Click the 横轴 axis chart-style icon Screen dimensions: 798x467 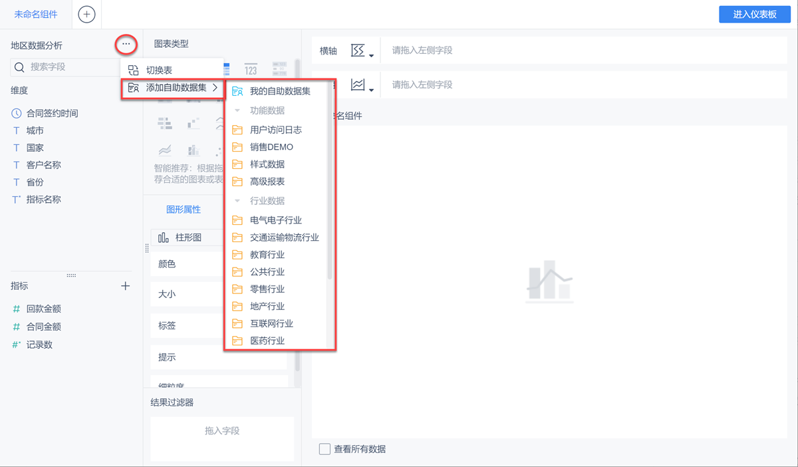[358, 51]
